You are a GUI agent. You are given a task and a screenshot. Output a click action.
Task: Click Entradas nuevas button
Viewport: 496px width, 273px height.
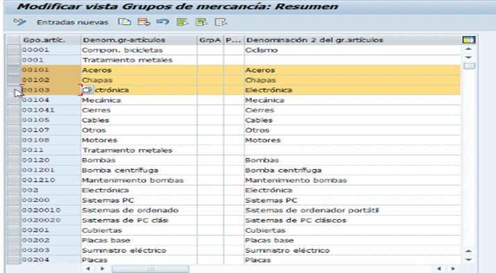pos(72,22)
